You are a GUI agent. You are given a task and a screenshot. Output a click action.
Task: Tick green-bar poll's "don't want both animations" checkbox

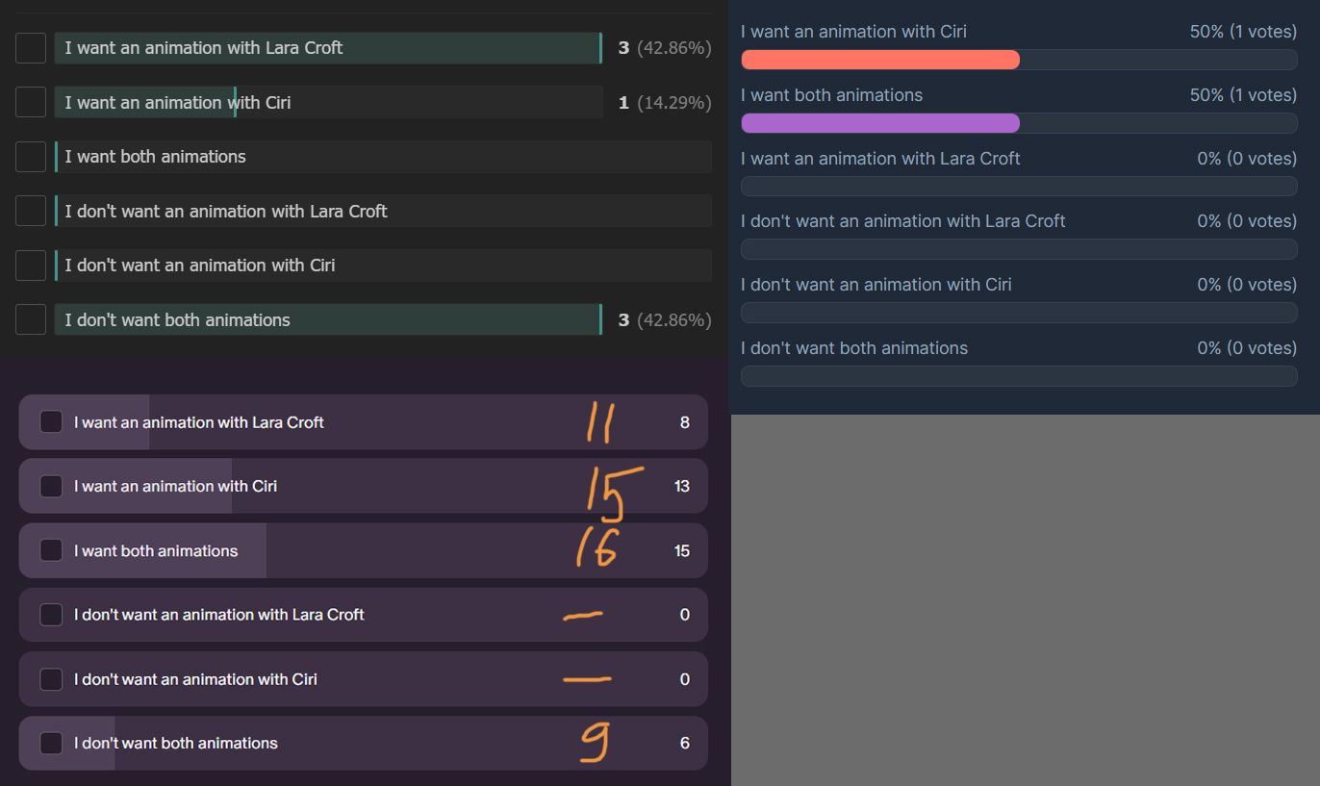31,319
